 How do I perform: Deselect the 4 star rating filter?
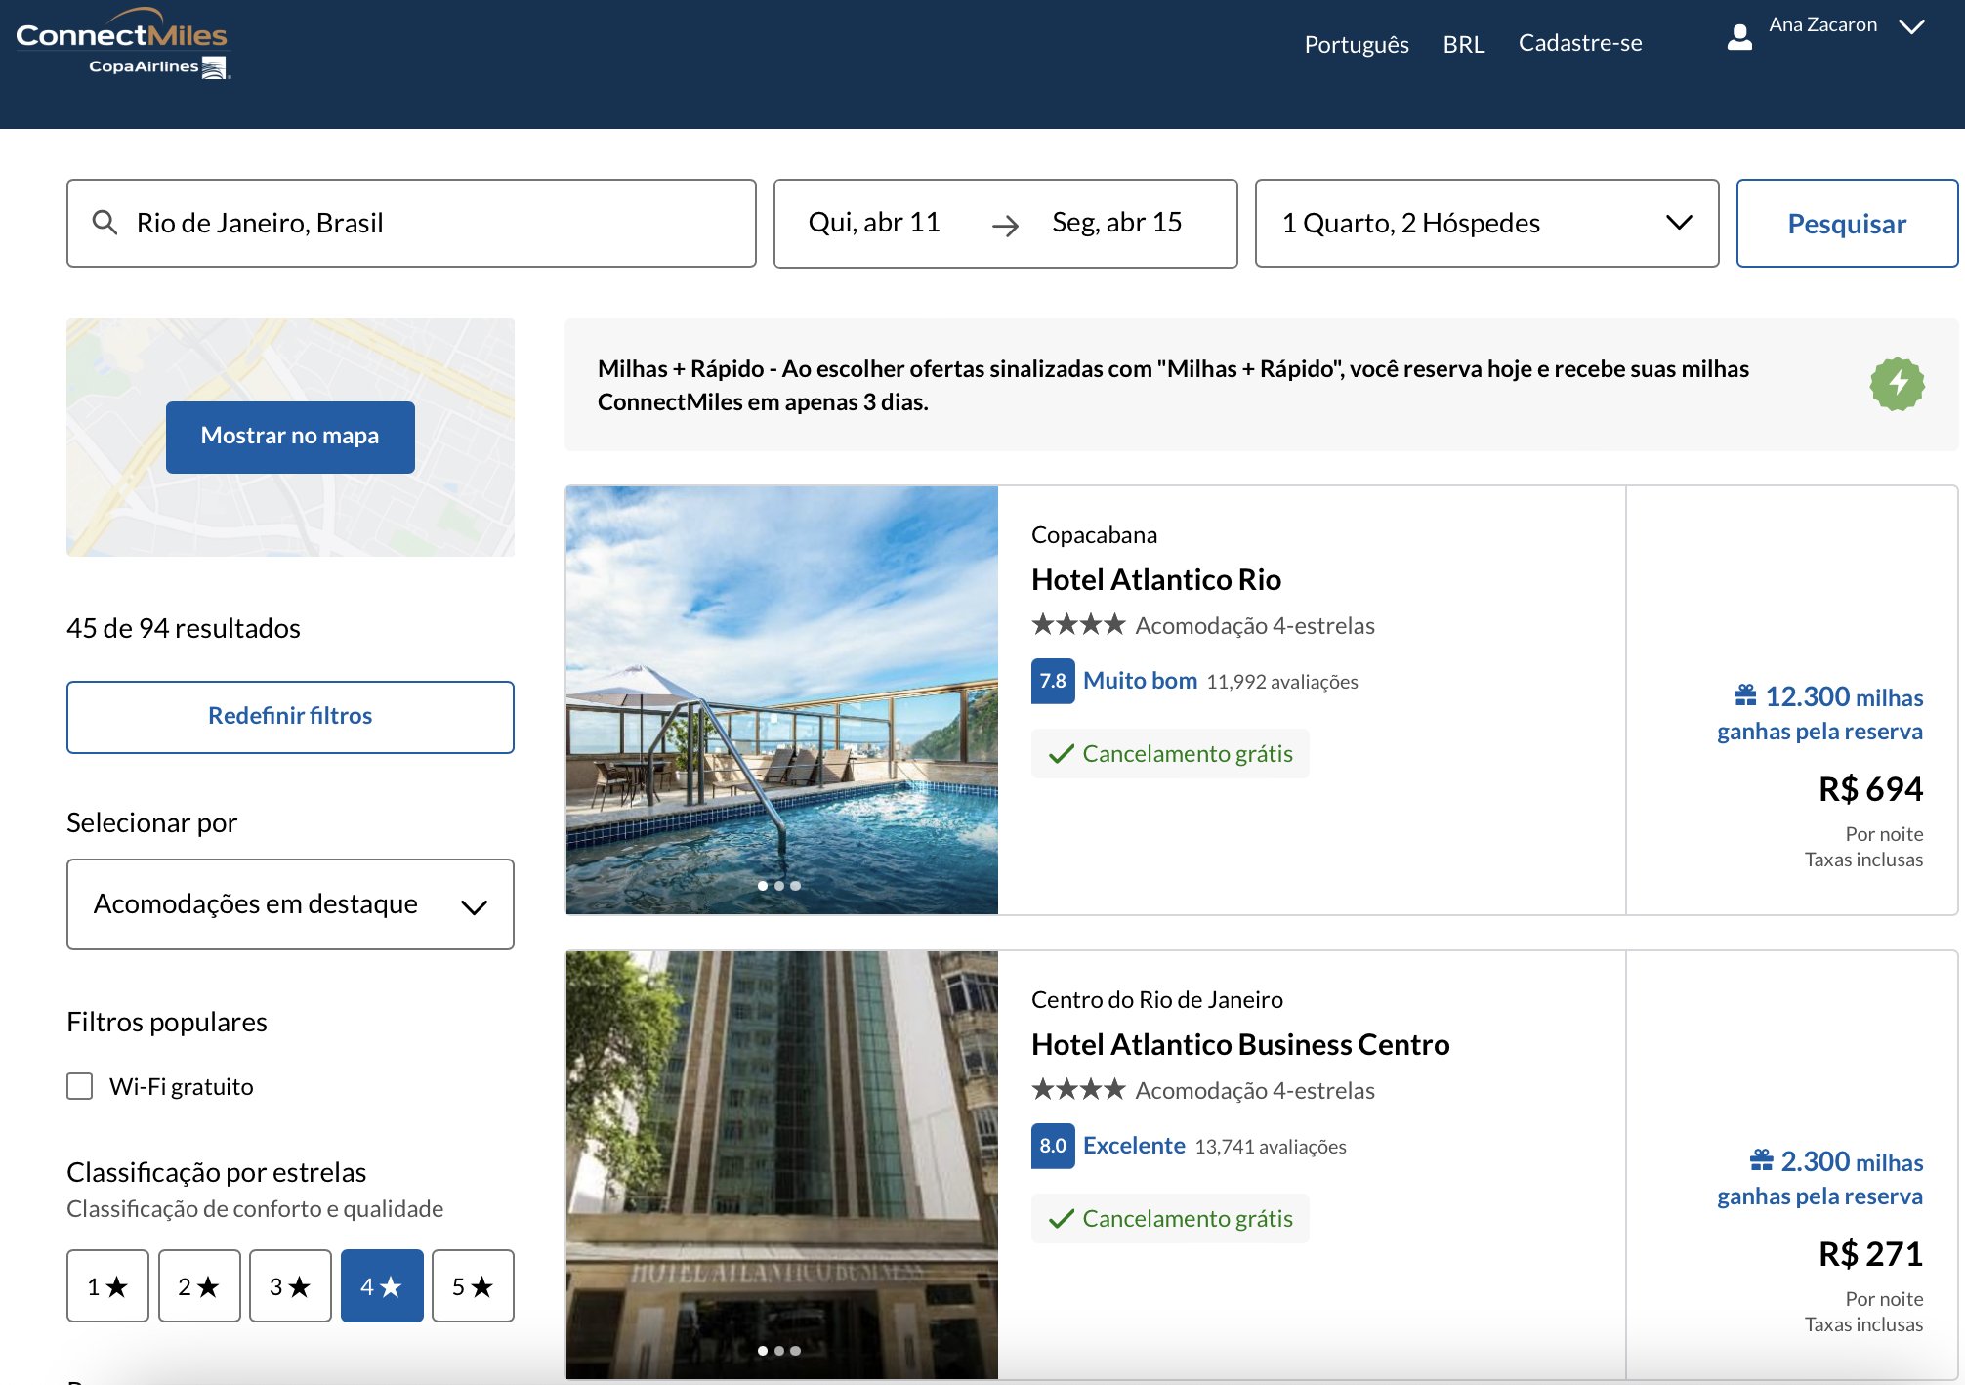pyautogui.click(x=382, y=1285)
